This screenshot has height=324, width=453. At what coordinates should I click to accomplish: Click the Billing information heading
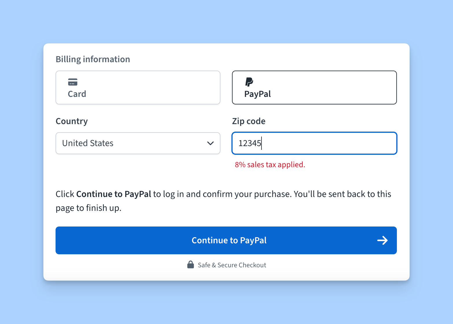[93, 59]
